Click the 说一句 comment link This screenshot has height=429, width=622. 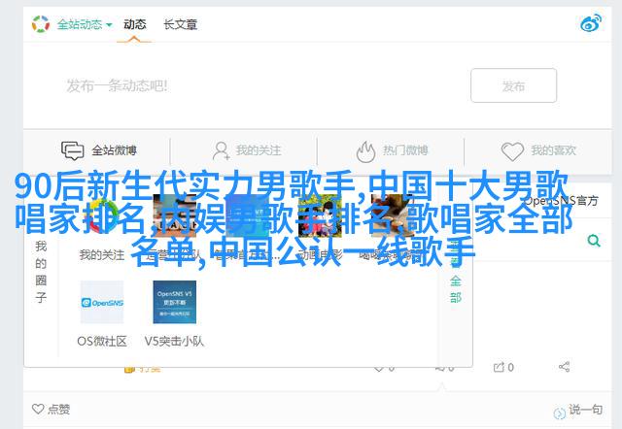[x=578, y=411]
